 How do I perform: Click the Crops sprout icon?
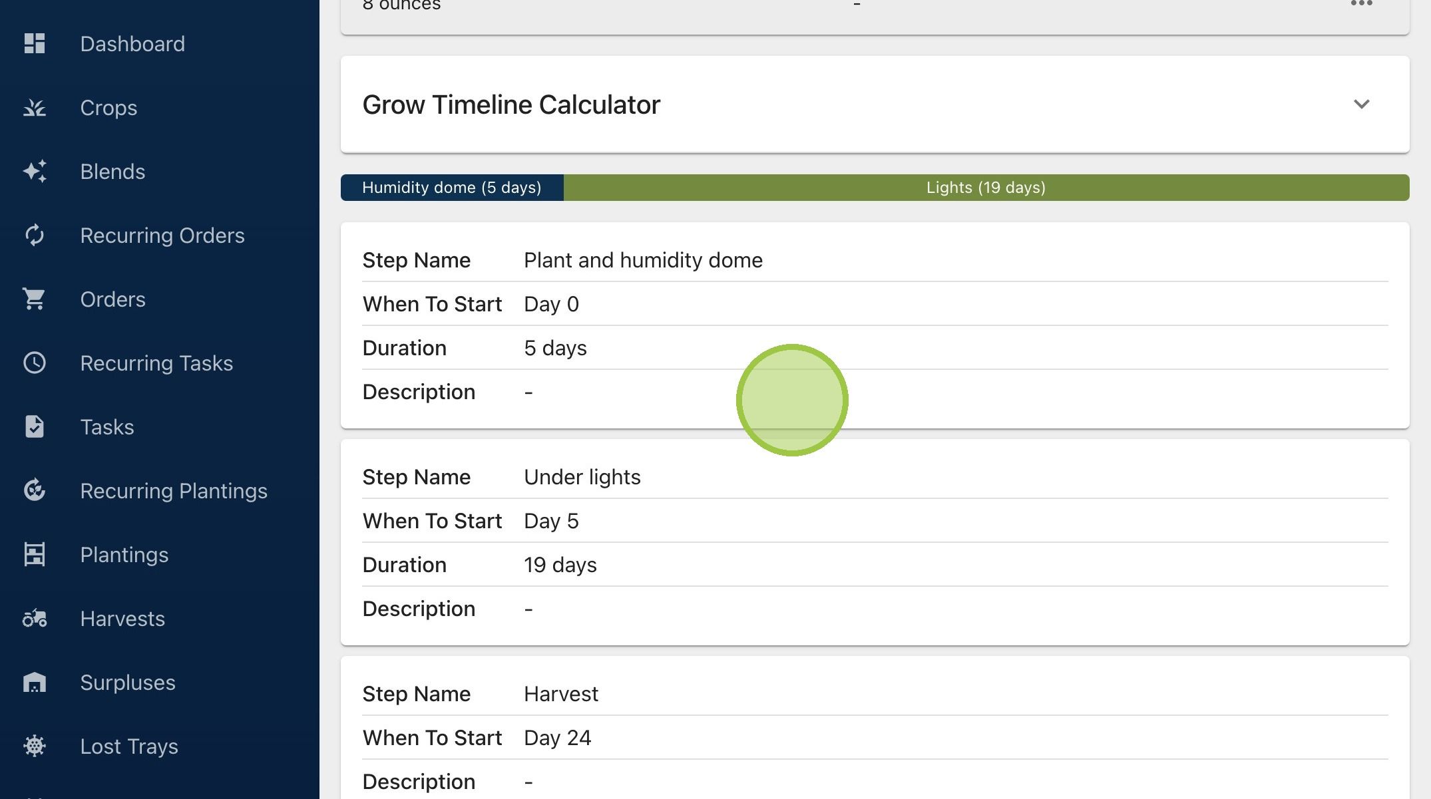point(35,107)
